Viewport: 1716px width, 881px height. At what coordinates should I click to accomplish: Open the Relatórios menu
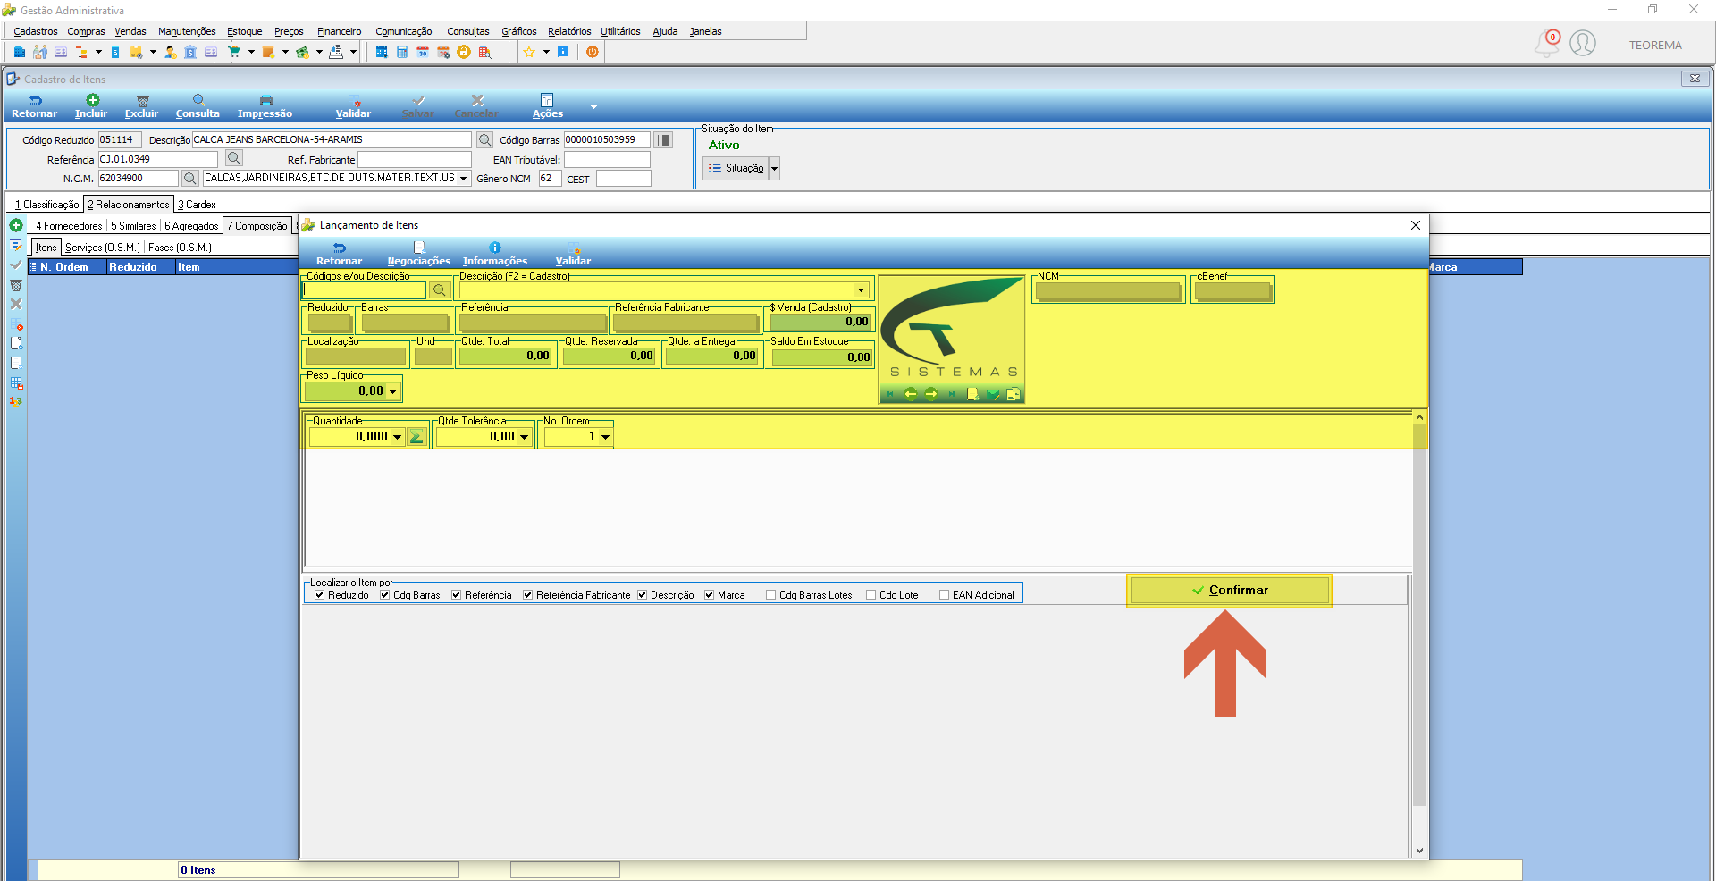click(569, 31)
